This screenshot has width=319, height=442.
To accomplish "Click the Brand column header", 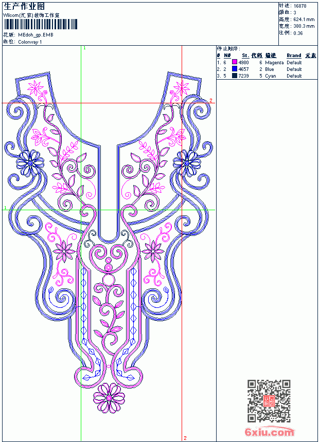I will [x=294, y=56].
